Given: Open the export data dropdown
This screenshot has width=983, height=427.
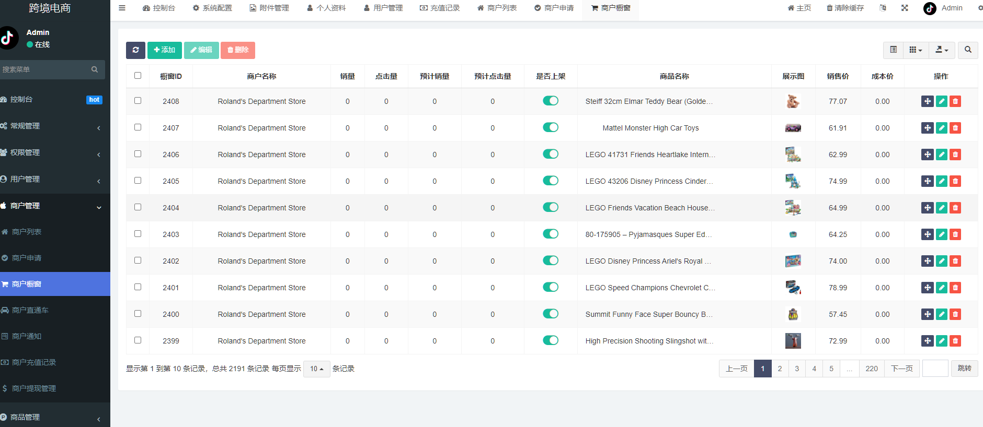Looking at the screenshot, I should (942, 50).
